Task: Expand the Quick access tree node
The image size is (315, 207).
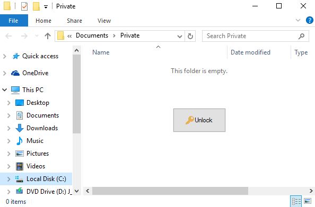Action: [4, 56]
